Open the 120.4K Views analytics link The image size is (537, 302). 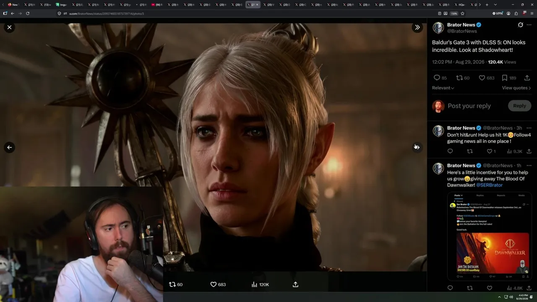(502, 62)
